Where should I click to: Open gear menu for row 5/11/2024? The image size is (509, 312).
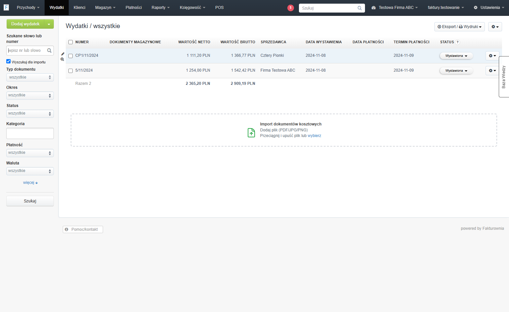(x=492, y=71)
